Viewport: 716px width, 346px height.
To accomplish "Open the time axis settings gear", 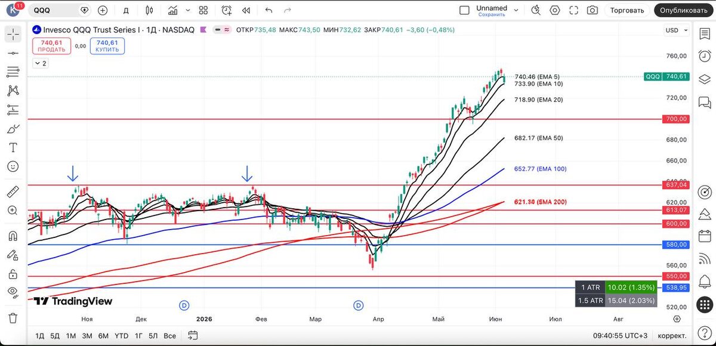I will (x=677, y=319).
